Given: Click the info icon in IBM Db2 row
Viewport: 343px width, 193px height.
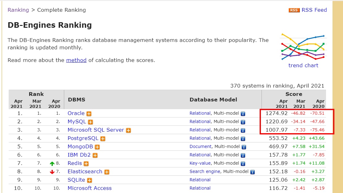Looking at the screenshot, I should coord(243,155).
